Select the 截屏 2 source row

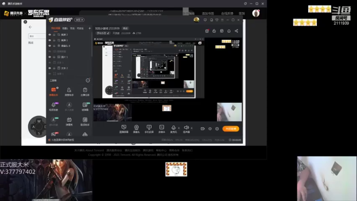coord(70,35)
